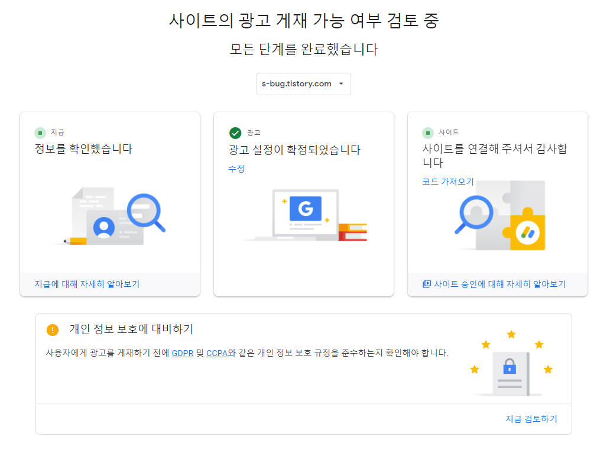The image size is (610, 459).
Task: Click 지금 검토하기 at the bottom
Action: [x=531, y=419]
